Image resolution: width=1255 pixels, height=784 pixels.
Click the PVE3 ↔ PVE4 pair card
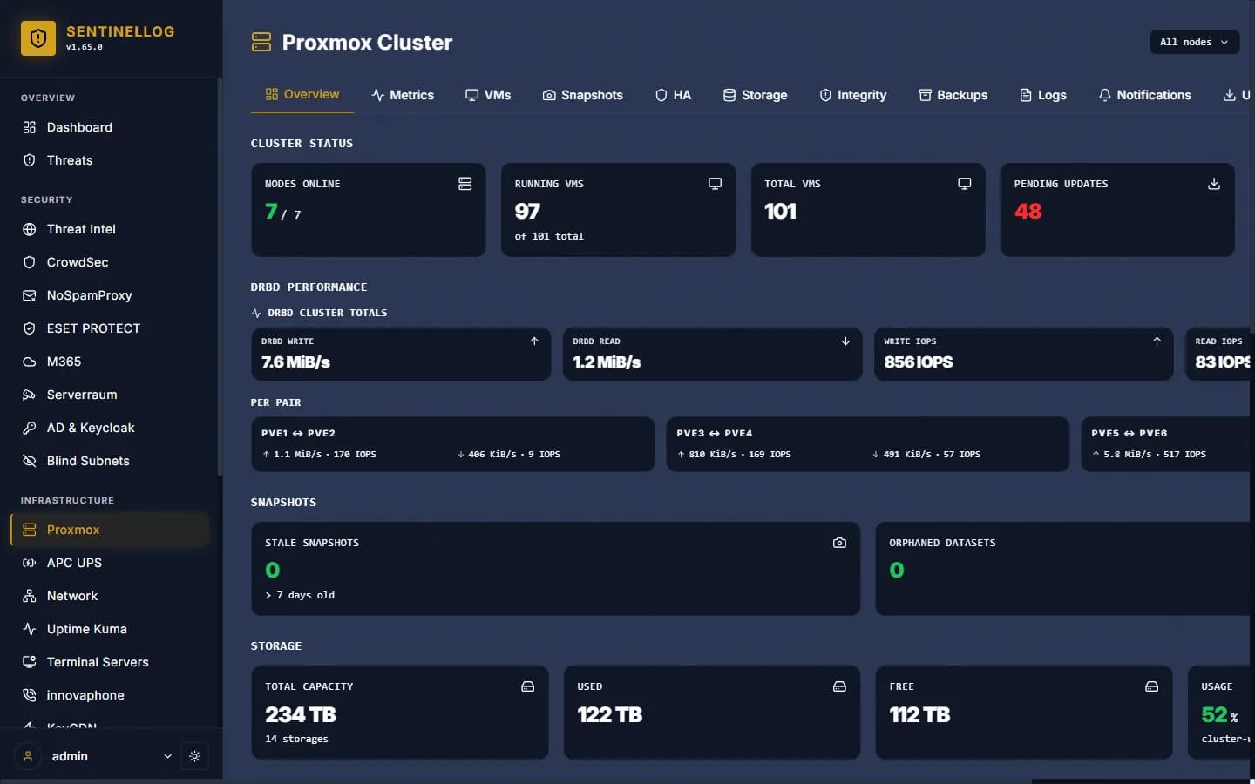coord(867,444)
